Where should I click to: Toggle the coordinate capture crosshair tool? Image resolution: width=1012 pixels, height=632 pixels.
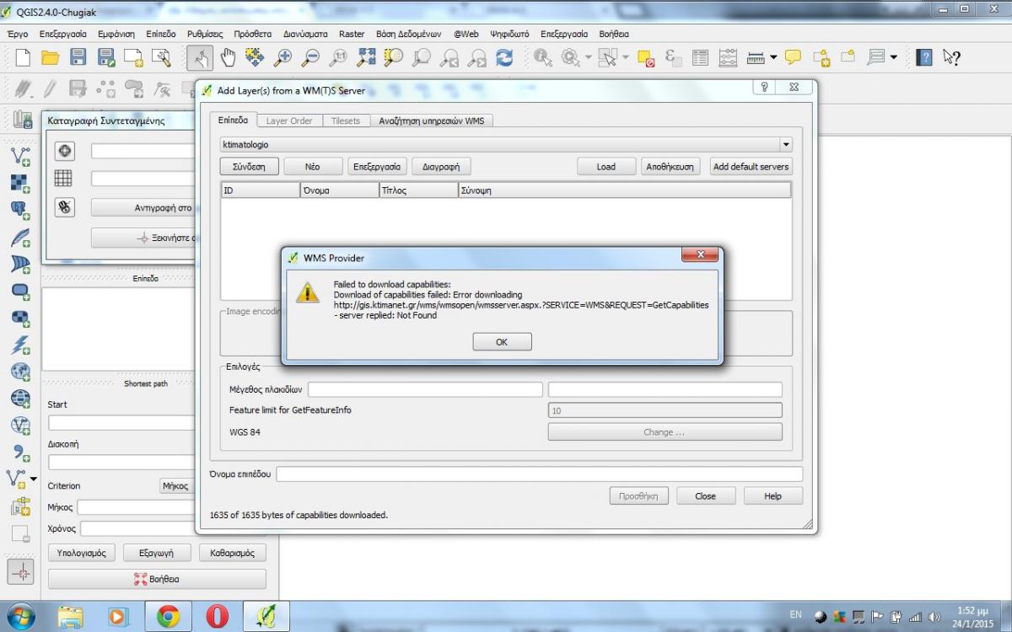[x=21, y=572]
